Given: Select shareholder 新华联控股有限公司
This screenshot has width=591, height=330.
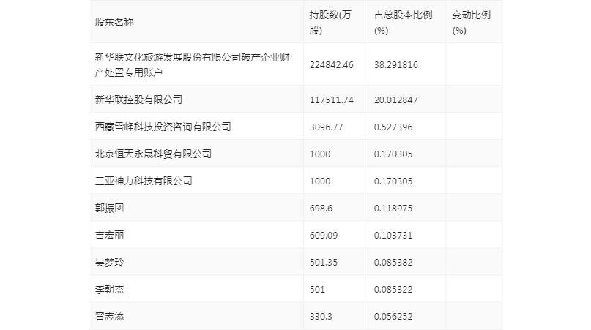Looking at the screenshot, I should [x=138, y=100].
